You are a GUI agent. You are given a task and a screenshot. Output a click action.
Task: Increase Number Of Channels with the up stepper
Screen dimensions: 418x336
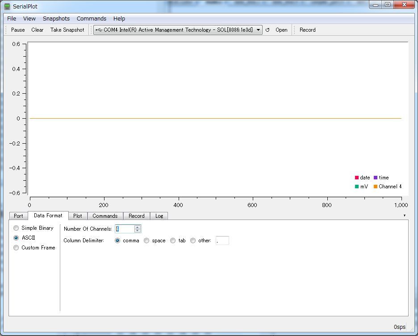click(x=138, y=227)
